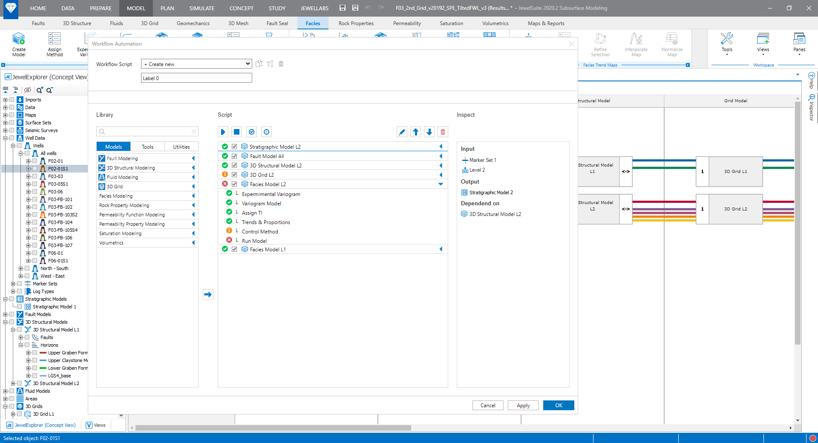Select Run Model sub-step in script

click(x=254, y=241)
